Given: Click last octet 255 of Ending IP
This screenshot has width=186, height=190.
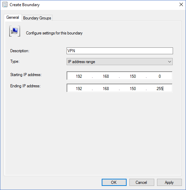Looking at the screenshot, I should tap(160, 88).
